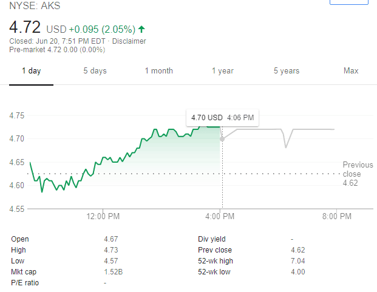Click the gray 4:06 PM chart marker dot

click(x=222, y=139)
